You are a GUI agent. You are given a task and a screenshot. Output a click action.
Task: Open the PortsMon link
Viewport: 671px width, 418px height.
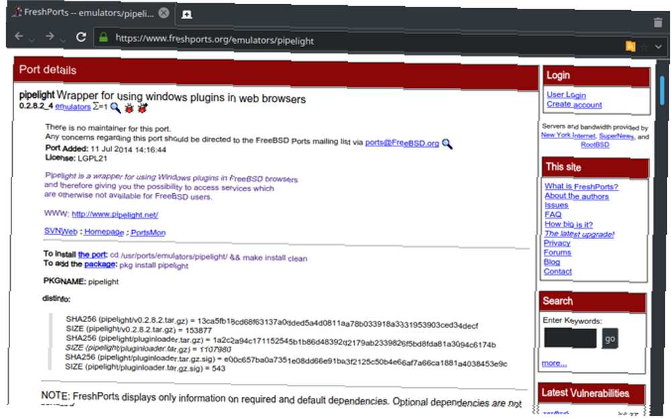pos(148,232)
